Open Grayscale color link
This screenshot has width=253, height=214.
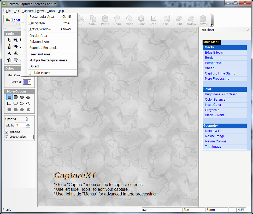click(x=212, y=110)
